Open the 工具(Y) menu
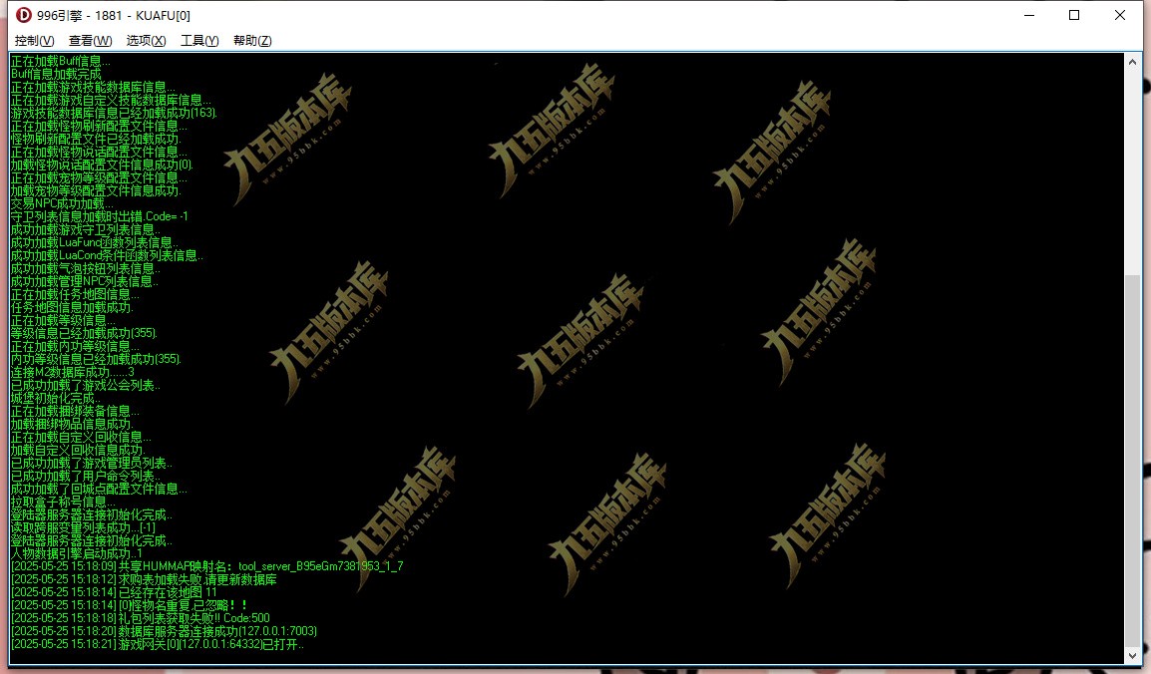The height and width of the screenshot is (674, 1151). (x=199, y=40)
